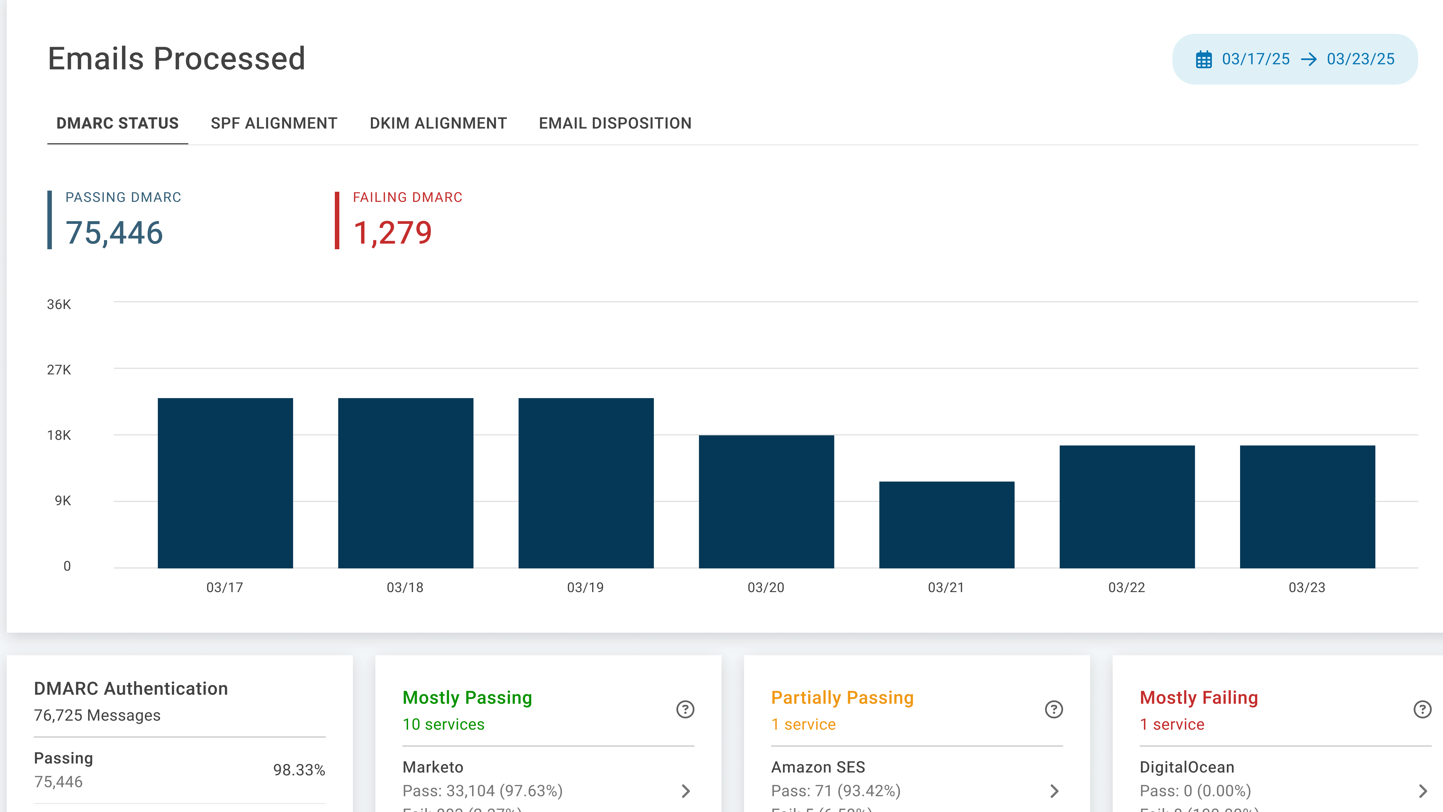Click the Amazon SES service name
This screenshot has width=1443, height=812.
(x=818, y=767)
